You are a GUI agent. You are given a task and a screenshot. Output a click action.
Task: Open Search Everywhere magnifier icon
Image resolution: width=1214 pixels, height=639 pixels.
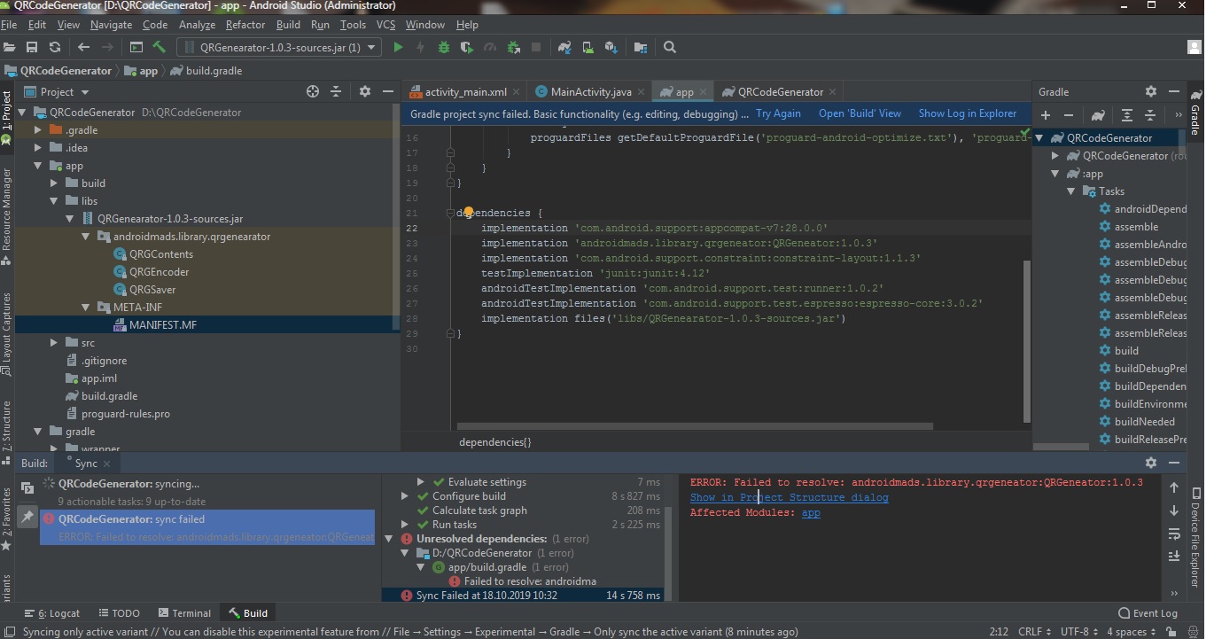(x=670, y=47)
